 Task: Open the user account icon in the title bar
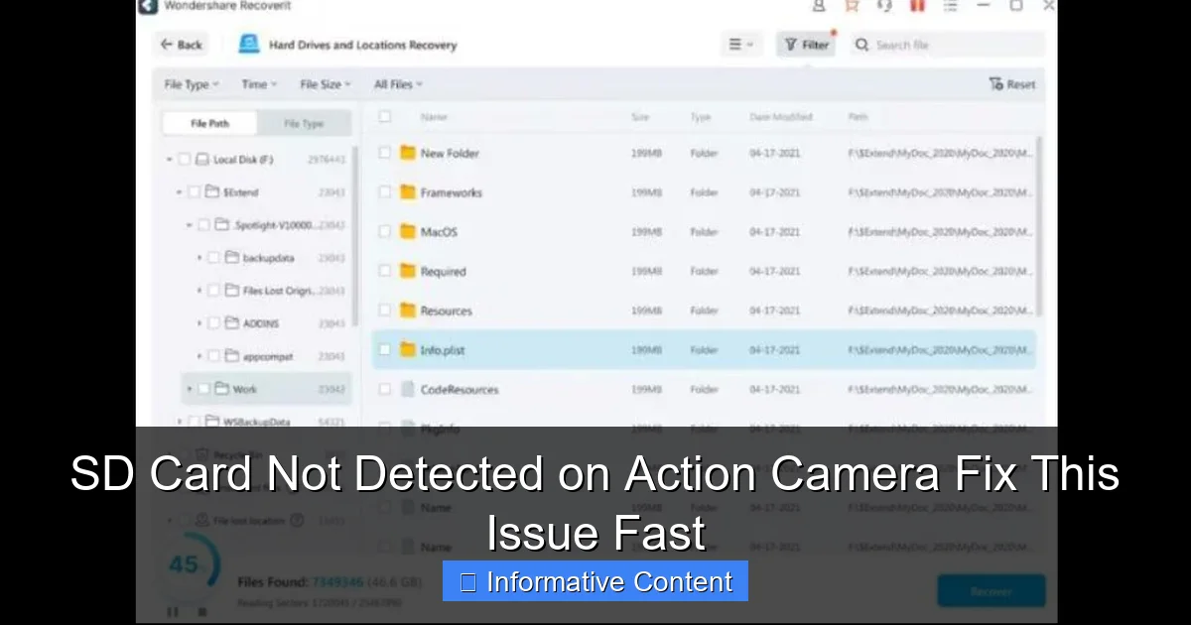click(x=818, y=7)
